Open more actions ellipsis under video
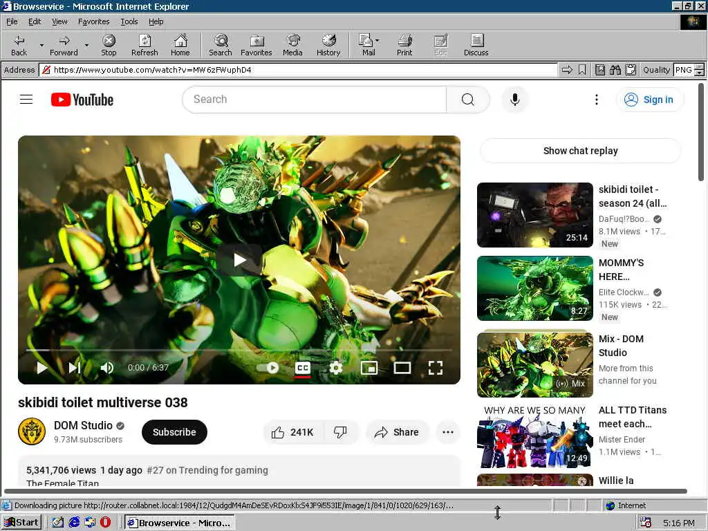708x531 pixels. click(448, 432)
